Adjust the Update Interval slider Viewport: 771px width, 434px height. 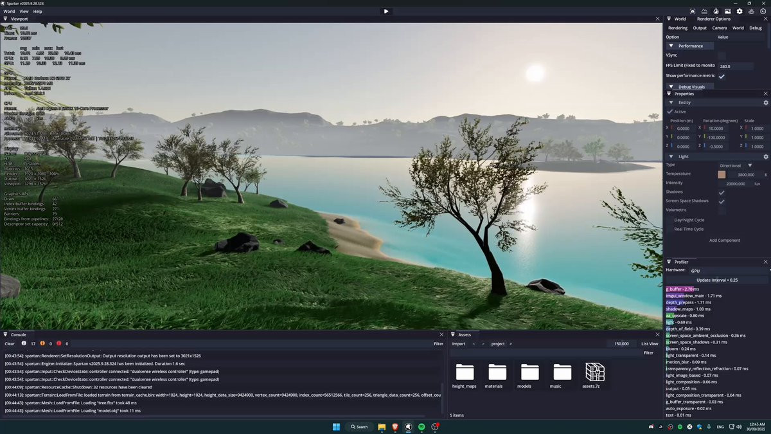coord(717,280)
